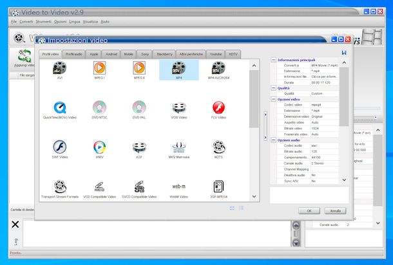This screenshot has width=393, height=265.
Task: Switch to the Mobile tab
Action: [x=129, y=54]
